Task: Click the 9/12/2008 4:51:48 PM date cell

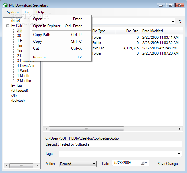Action: pyautogui.click(x=159, y=48)
